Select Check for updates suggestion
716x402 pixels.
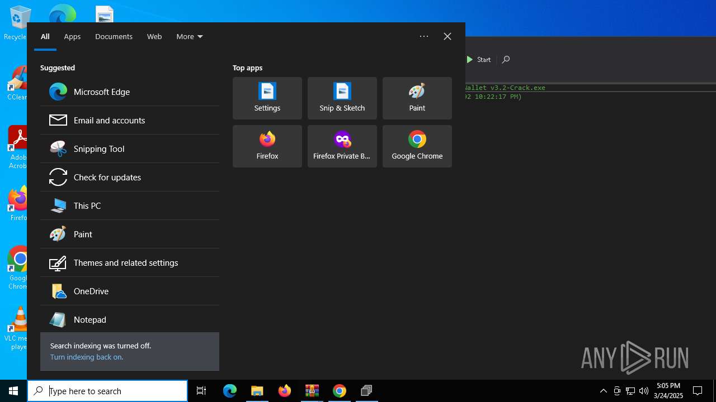(130, 177)
